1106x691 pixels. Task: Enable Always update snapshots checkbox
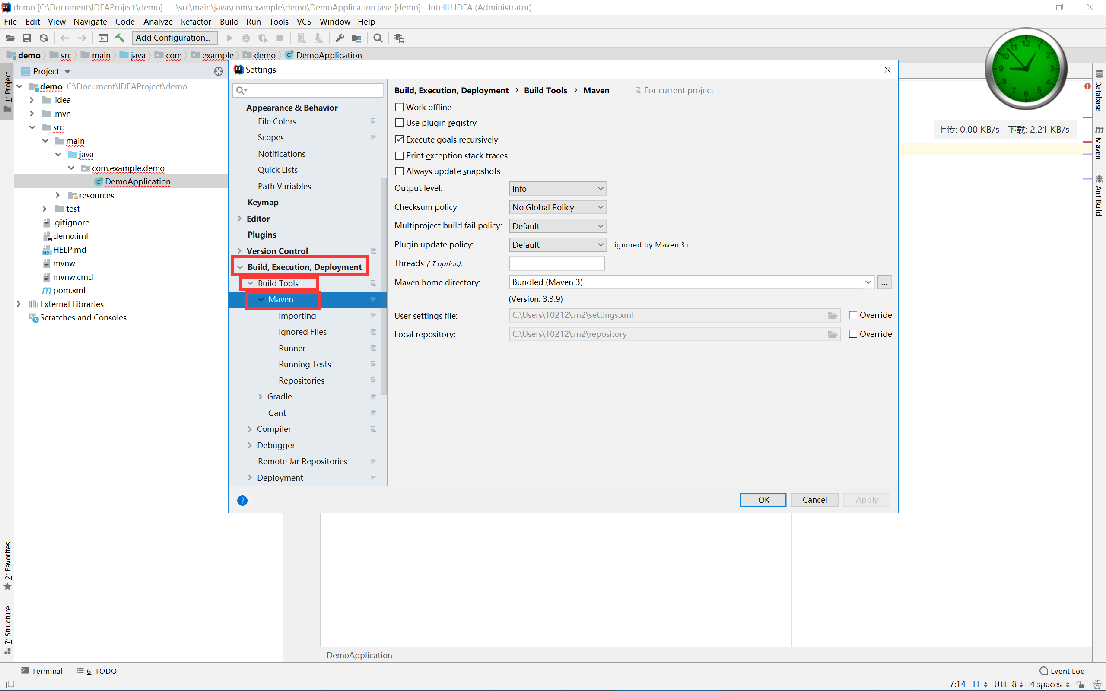[x=400, y=171]
